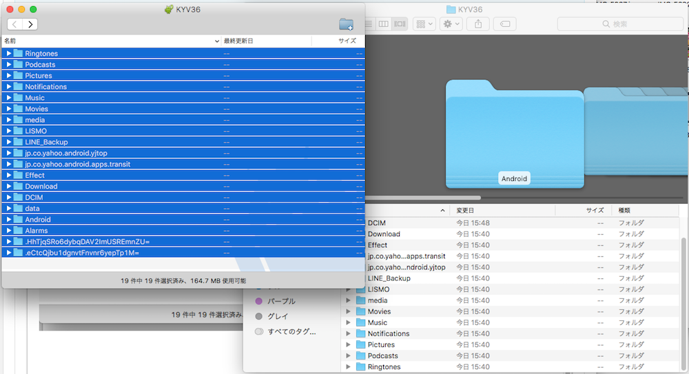Sort by 最終更新日 column header
The width and height of the screenshot is (689, 374).
click(x=238, y=41)
